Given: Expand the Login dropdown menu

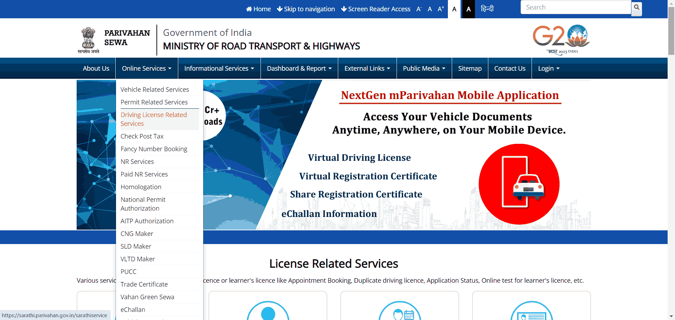Looking at the screenshot, I should (548, 69).
